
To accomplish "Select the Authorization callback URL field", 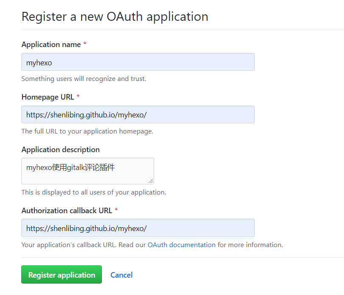I will tap(138, 228).
